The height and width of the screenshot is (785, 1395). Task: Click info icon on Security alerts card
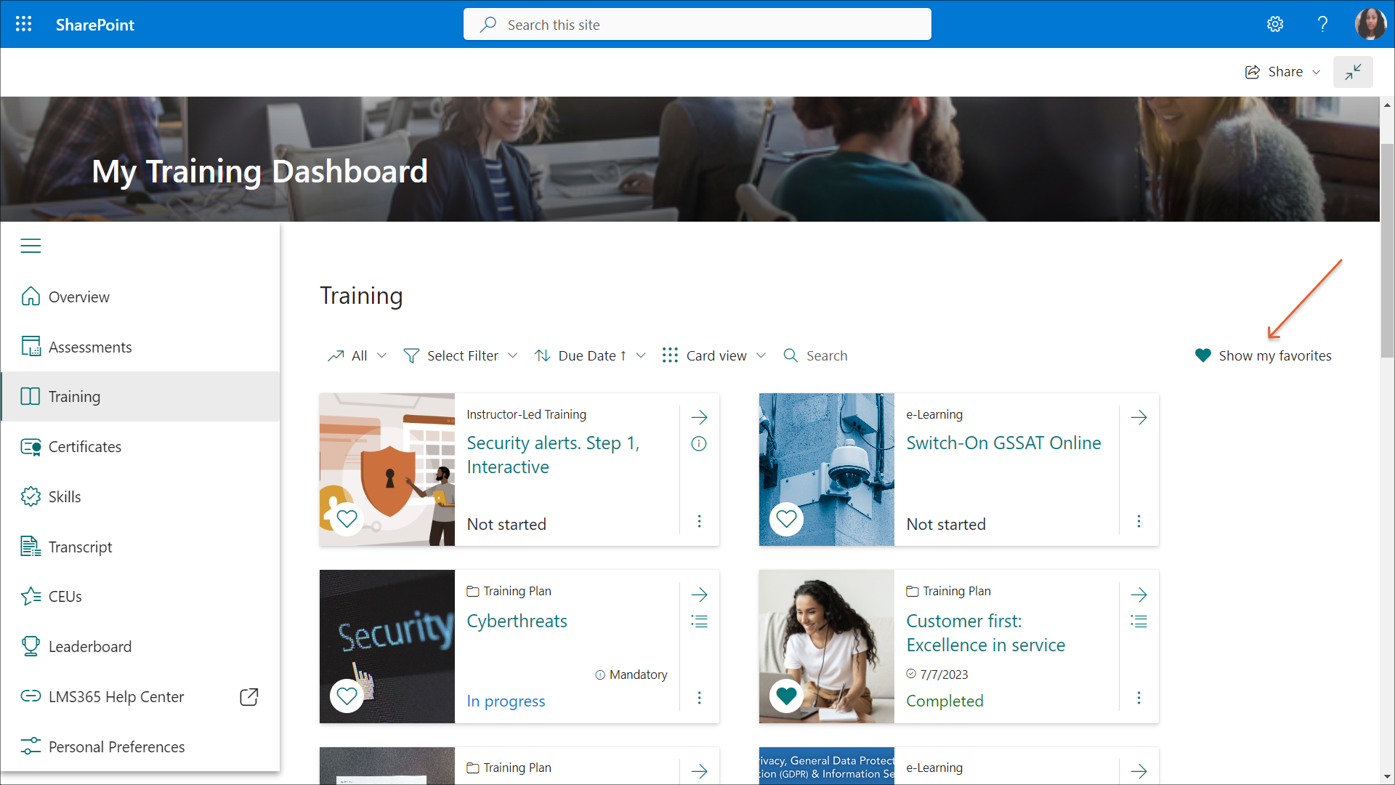(x=699, y=443)
